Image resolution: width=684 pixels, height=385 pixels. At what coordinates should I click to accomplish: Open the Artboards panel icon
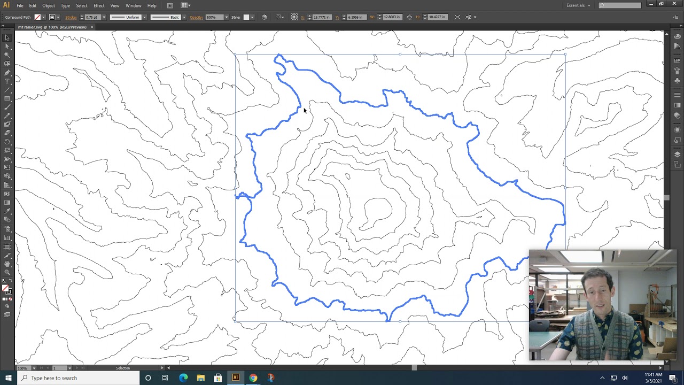(x=677, y=164)
